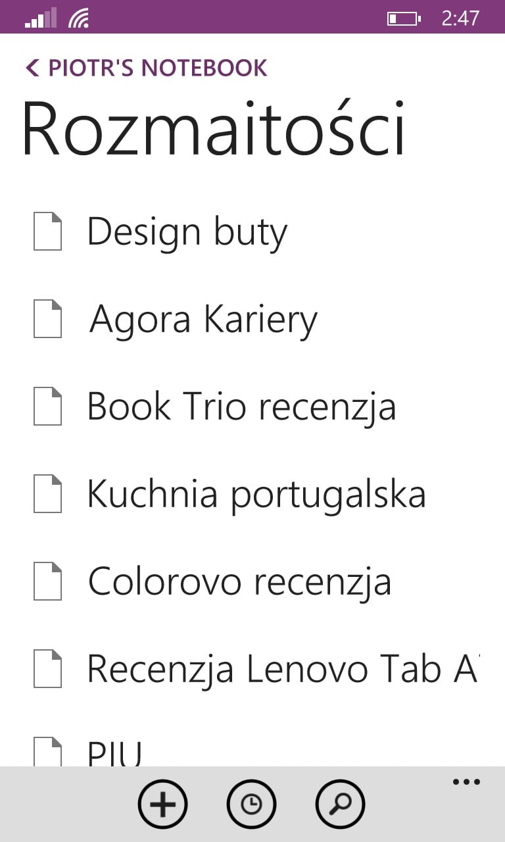Screen dimensions: 505x842
Task: Open recent notes clock icon
Action: point(251,804)
